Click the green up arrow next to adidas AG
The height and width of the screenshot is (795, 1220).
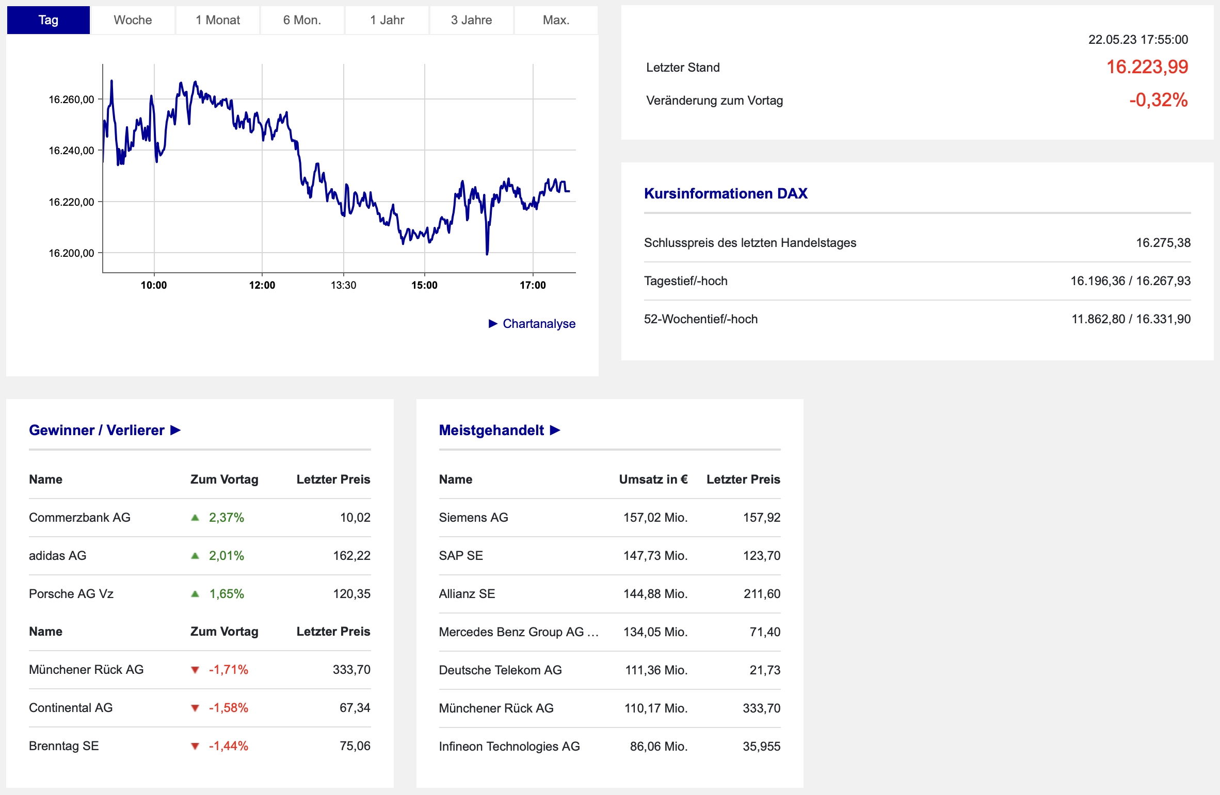click(x=195, y=556)
